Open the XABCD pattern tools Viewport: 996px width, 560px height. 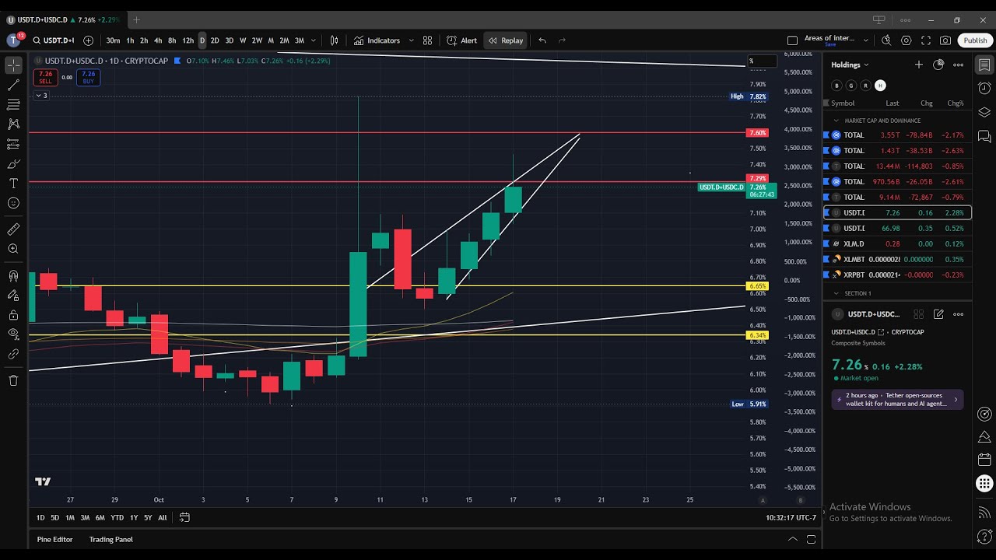point(13,124)
